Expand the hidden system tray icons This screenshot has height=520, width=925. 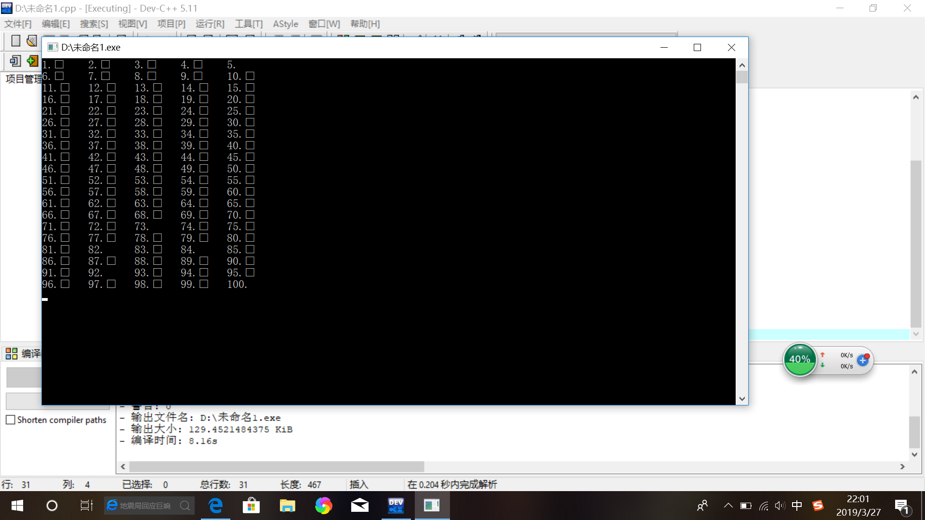tap(728, 506)
